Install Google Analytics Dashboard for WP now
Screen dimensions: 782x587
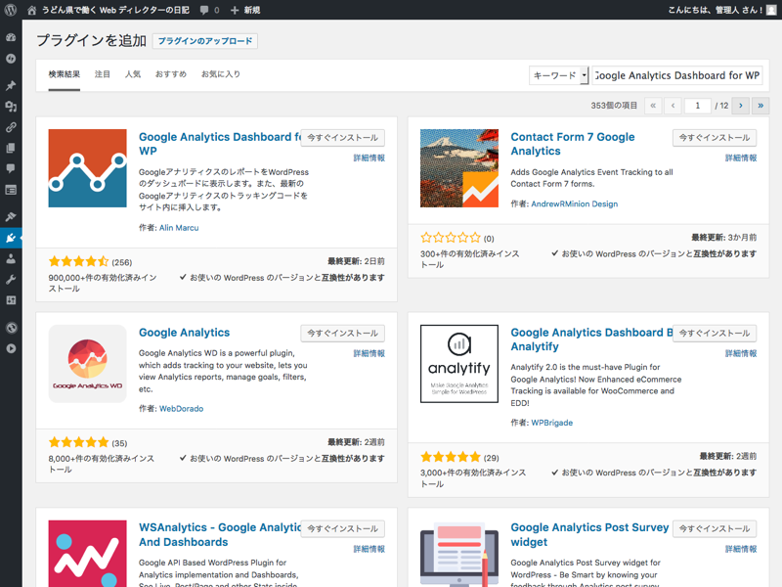(343, 138)
